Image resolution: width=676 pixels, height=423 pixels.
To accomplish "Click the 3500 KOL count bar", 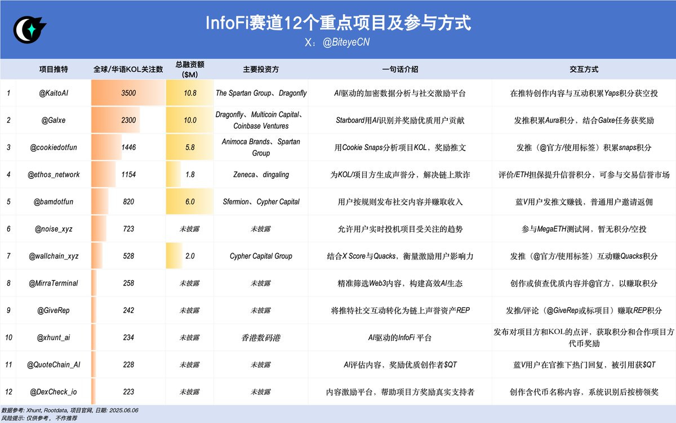I will (x=128, y=93).
